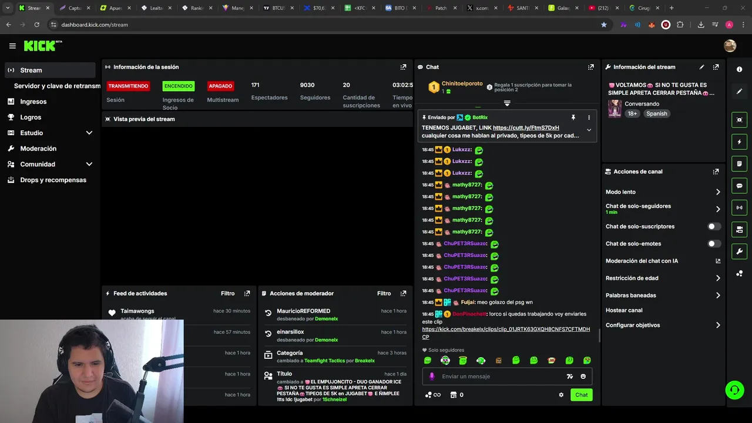Open the emoji picker in chat input
This screenshot has width=752, height=423.
(x=583, y=377)
